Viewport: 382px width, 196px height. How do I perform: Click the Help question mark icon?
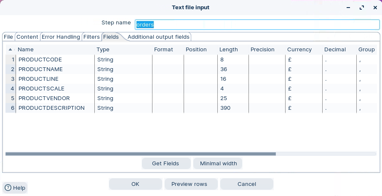coord(8,188)
